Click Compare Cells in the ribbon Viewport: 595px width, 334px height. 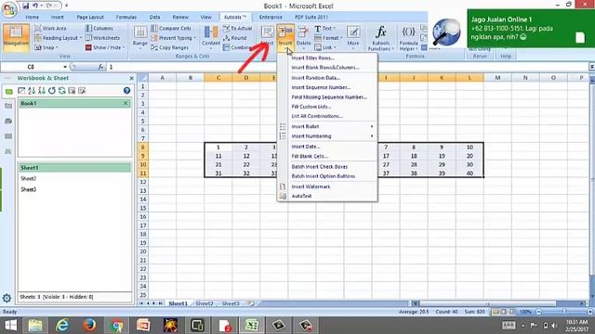[x=171, y=29]
